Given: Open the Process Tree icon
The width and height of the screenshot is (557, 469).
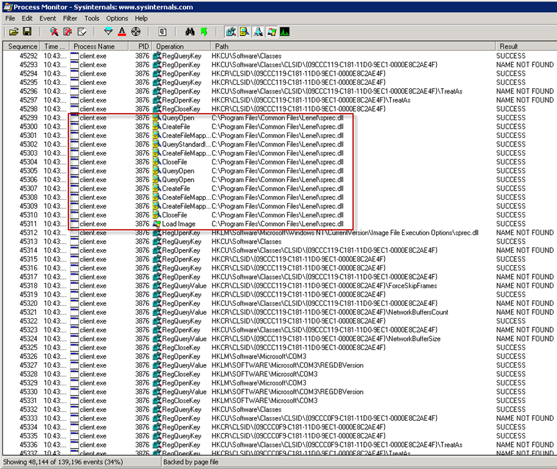Looking at the screenshot, I should pos(162,31).
